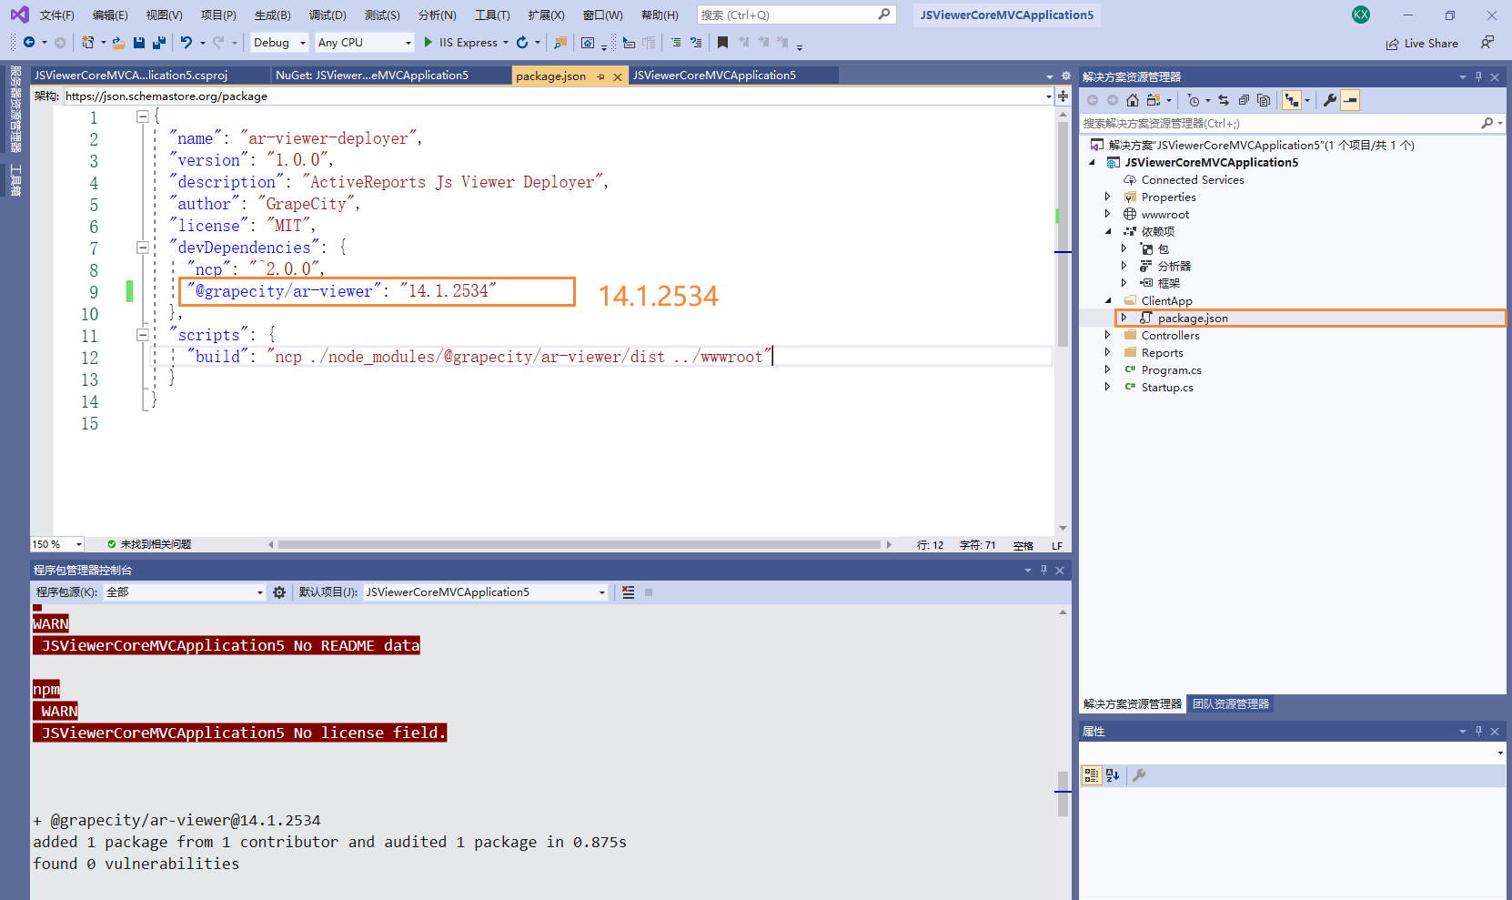Viewport: 1512px width, 900px height.
Task: Toggle auto-hide pin on Properties panel
Action: coord(1479,731)
